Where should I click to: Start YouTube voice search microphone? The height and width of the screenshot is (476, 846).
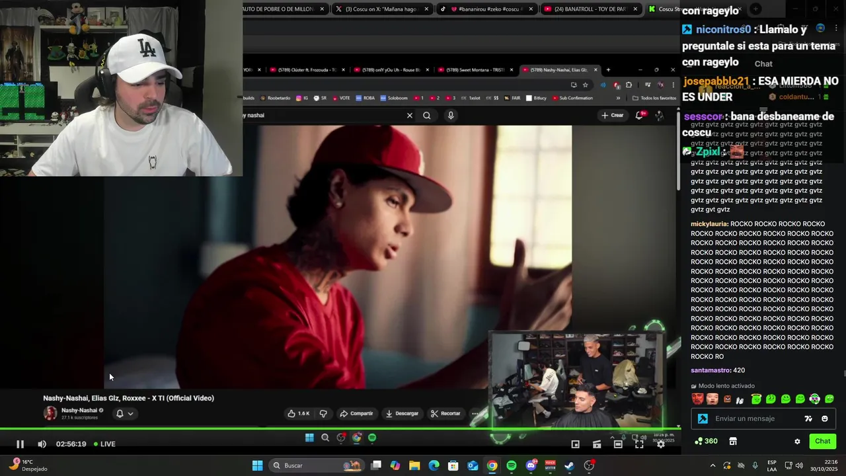pos(451,115)
